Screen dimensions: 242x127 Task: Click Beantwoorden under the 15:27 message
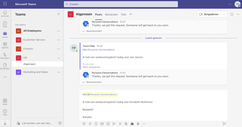[x=92, y=31]
